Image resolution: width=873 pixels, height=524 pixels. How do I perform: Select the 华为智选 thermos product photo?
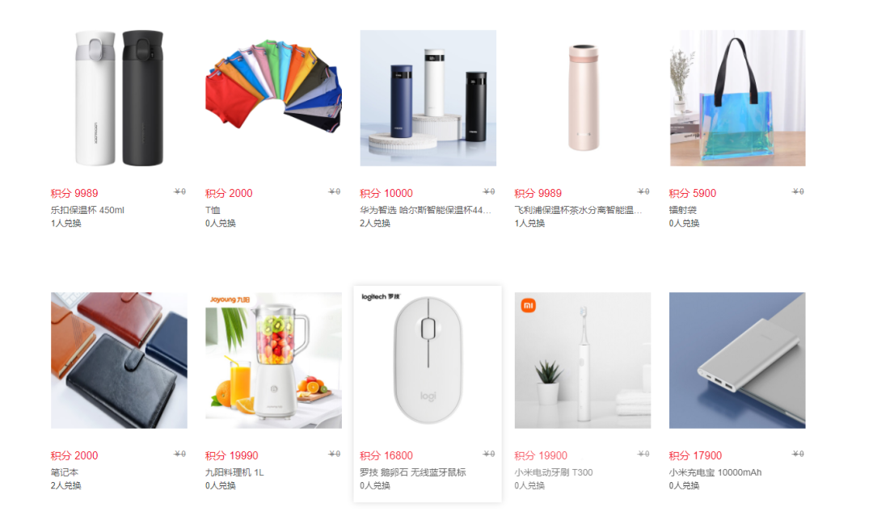click(428, 98)
